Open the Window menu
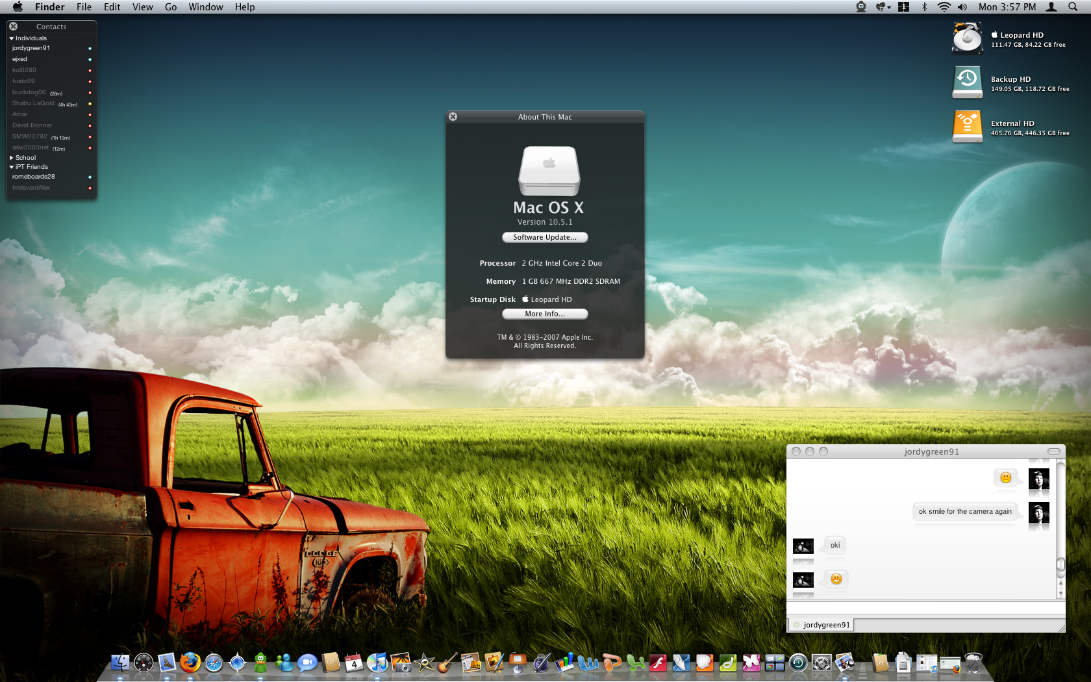 pyautogui.click(x=206, y=6)
